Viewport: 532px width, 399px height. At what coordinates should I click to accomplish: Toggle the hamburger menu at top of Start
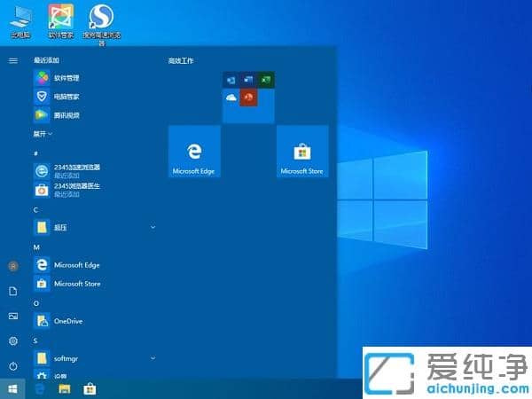12,60
